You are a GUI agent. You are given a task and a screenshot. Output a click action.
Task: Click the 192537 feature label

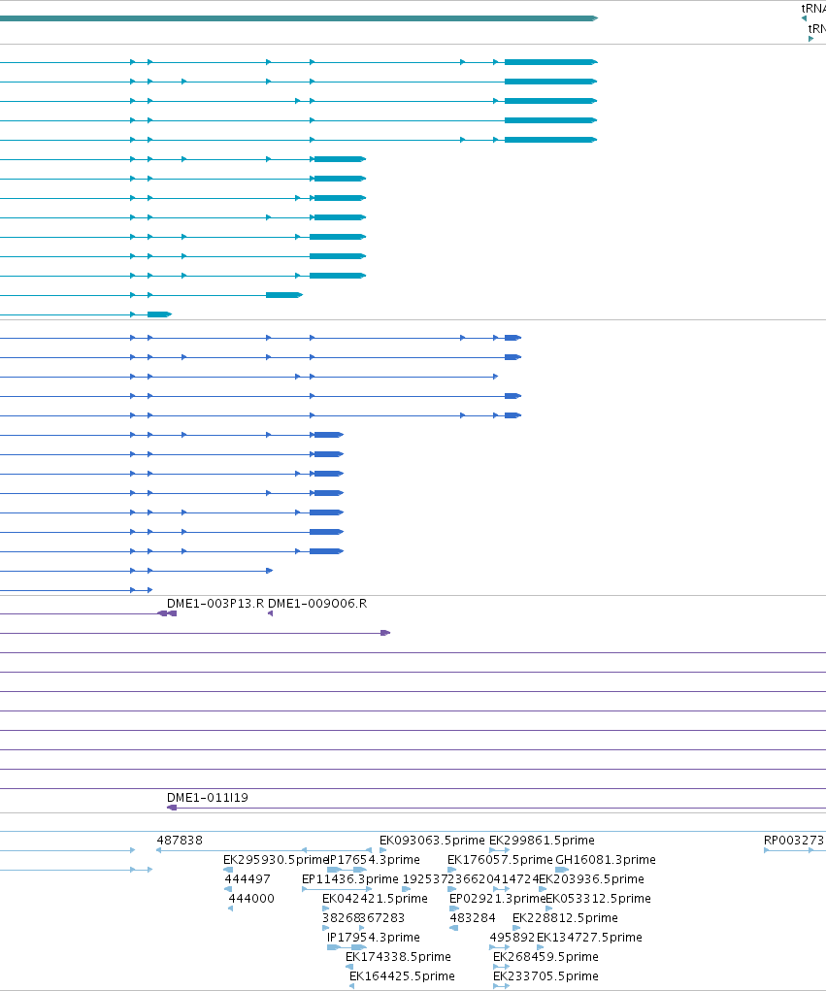(x=425, y=879)
